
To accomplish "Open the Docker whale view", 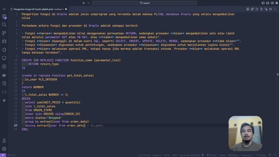I will pos(4,75).
